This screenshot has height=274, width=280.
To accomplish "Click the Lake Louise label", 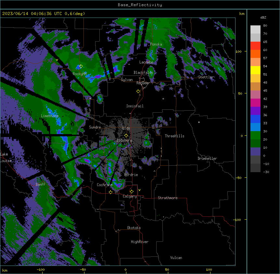I will pyautogui.click(x=6, y=158).
